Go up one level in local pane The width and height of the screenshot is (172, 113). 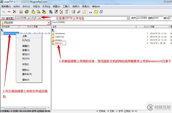[x=3, y=30]
